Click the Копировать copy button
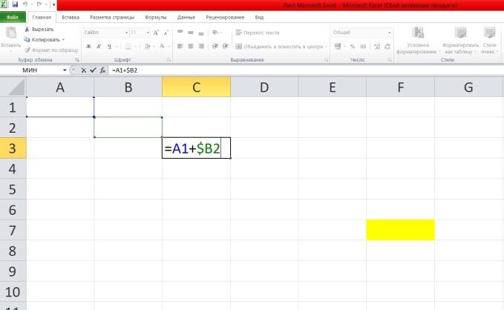 [x=42, y=39]
